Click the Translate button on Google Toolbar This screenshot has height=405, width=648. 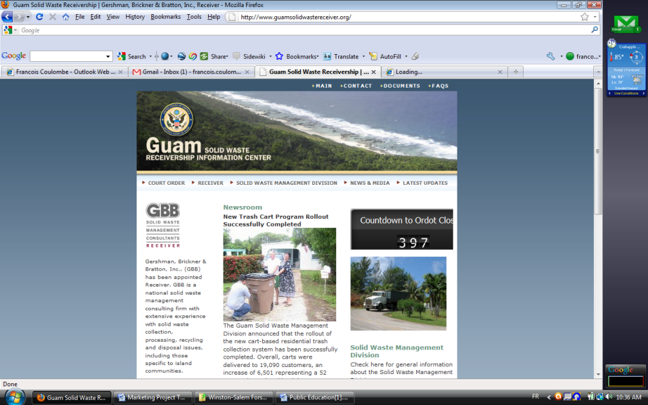[341, 56]
